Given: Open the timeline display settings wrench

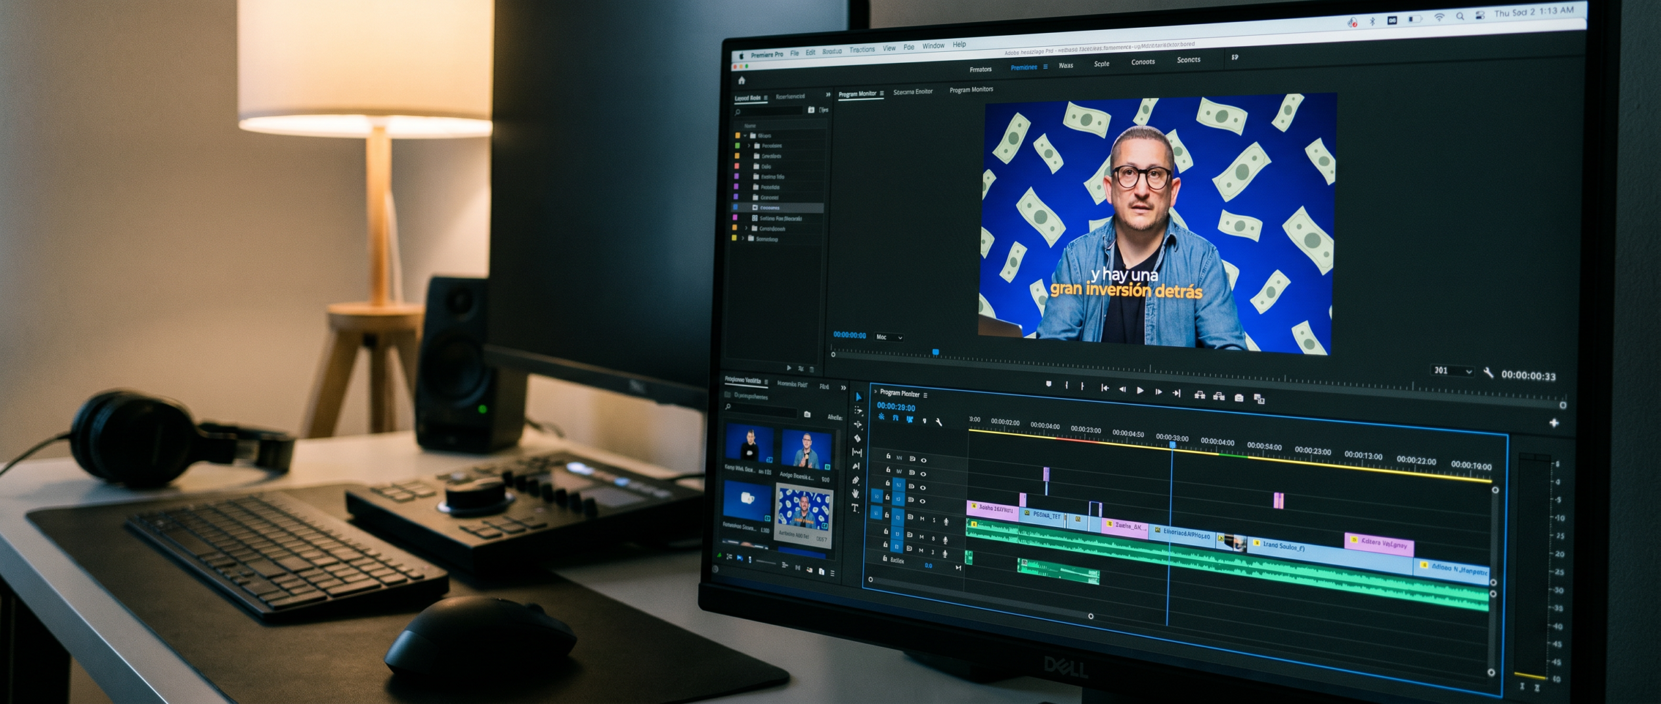Looking at the screenshot, I should (x=939, y=421).
